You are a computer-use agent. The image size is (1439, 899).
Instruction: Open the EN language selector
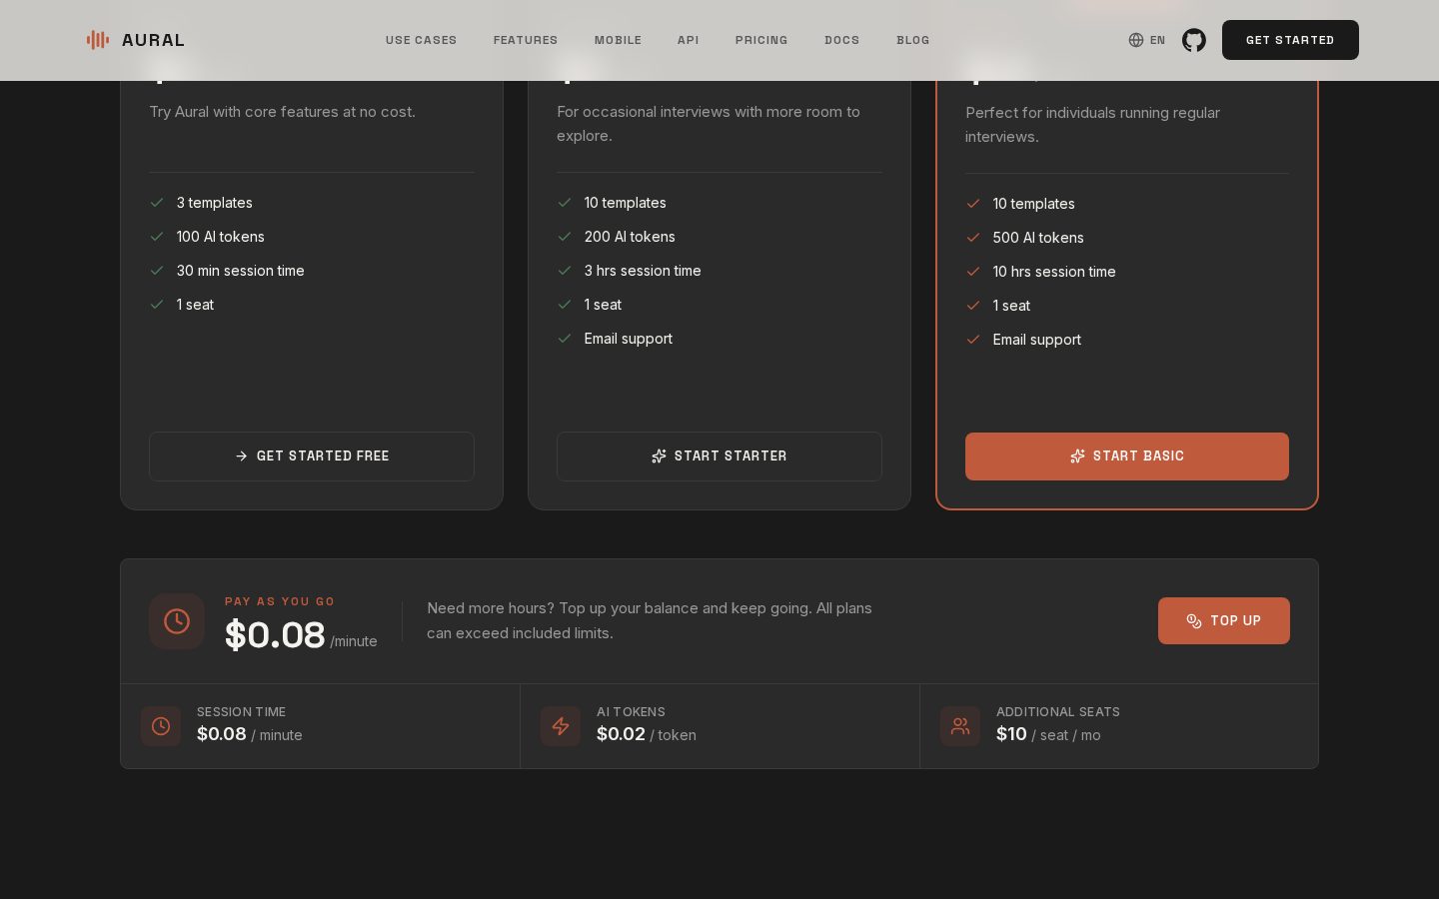[1147, 40]
